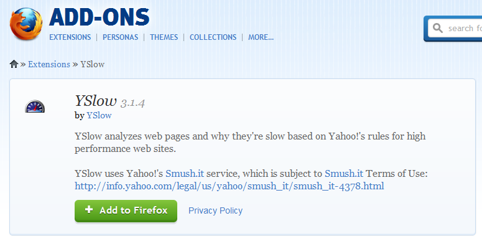Click the YSlow 3.1.4 heading
The height and width of the screenshot is (241, 482).
tap(109, 102)
